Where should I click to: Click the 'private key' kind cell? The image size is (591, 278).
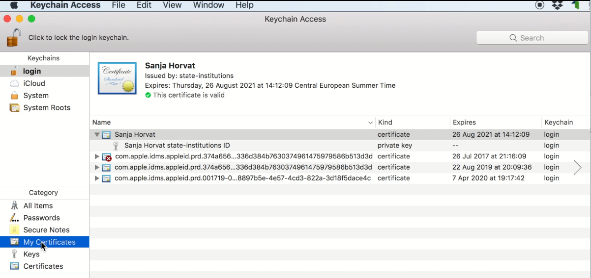pos(395,146)
